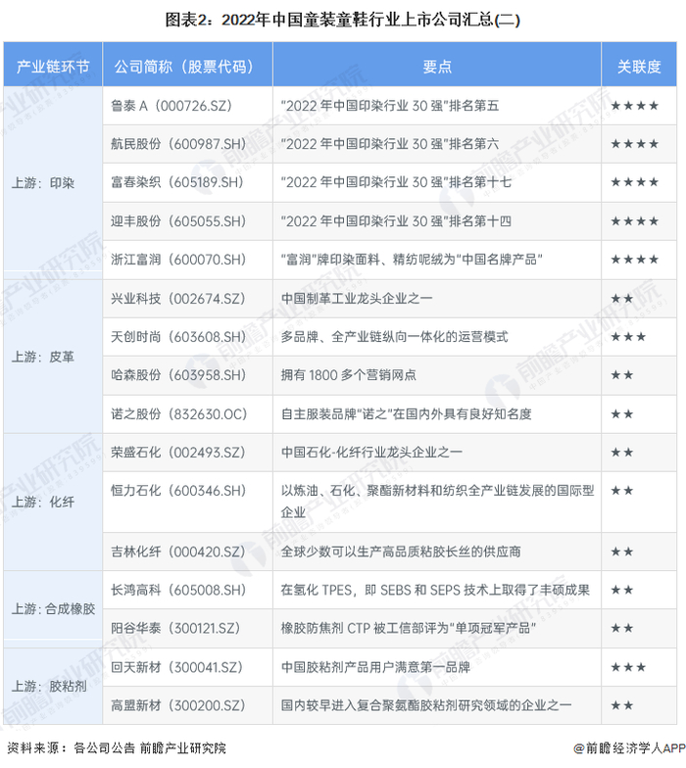686x768 pixels.
Task: Click the 上游：胶粘剂 category cell
Action: pyautogui.click(x=53, y=686)
